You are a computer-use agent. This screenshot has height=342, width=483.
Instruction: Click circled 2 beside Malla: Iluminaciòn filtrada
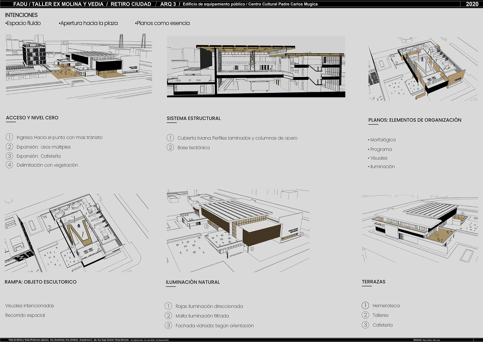point(169,316)
